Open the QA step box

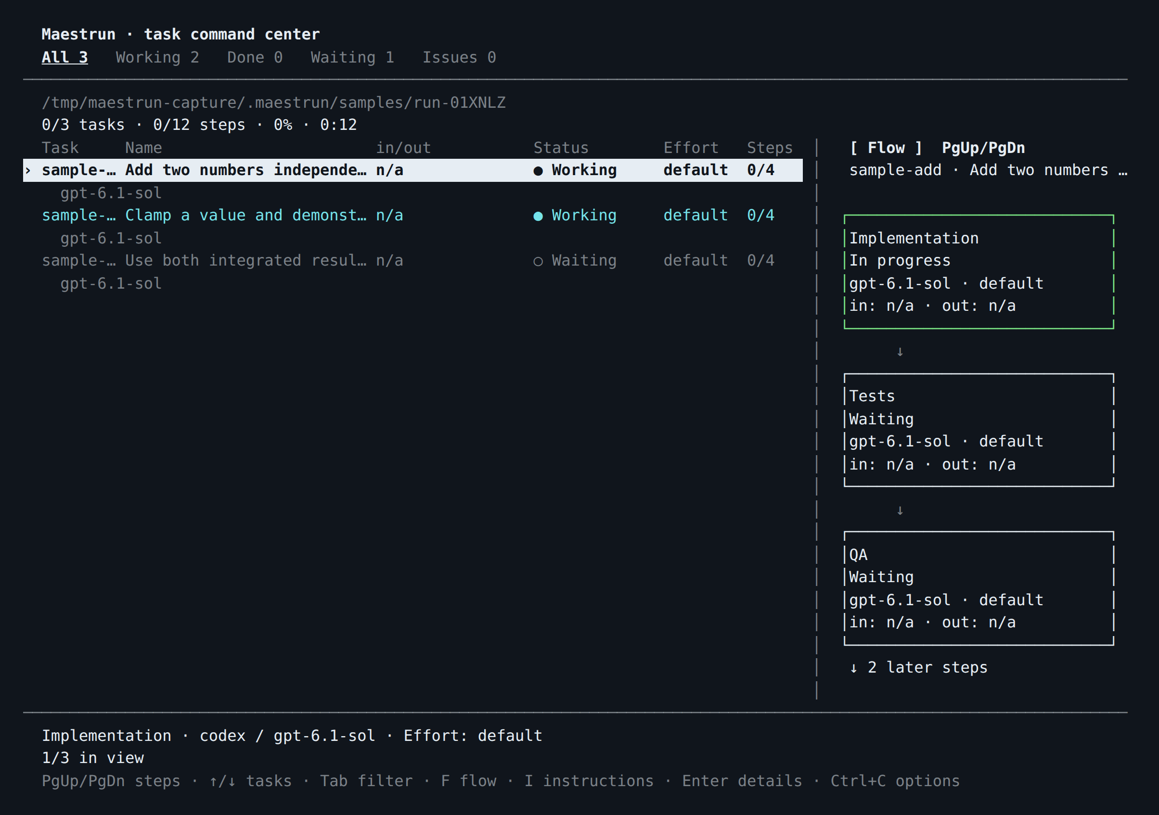979,588
